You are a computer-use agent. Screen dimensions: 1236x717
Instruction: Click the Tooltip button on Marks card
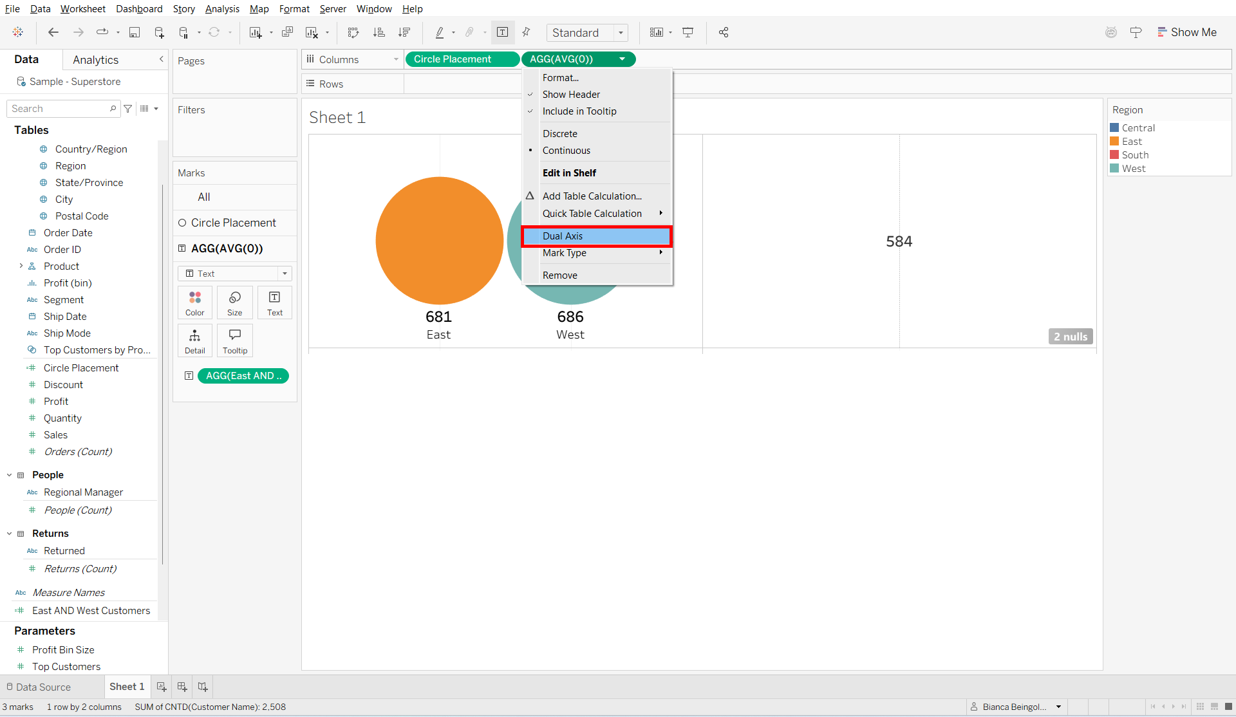click(235, 341)
